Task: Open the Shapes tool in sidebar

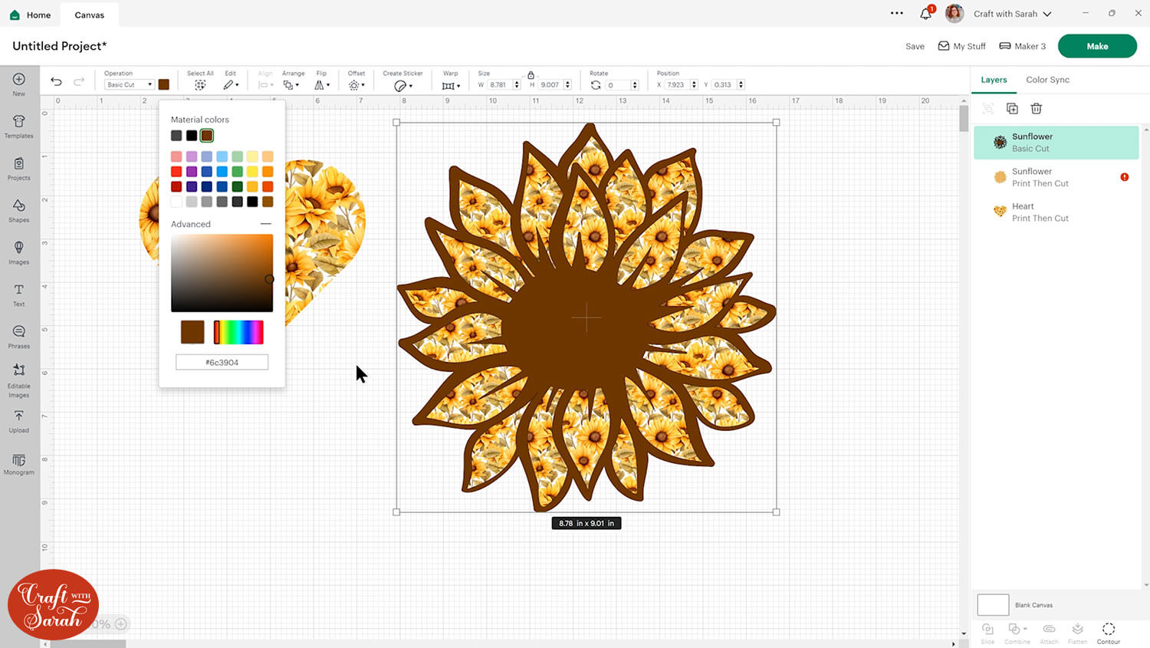Action: (x=19, y=209)
